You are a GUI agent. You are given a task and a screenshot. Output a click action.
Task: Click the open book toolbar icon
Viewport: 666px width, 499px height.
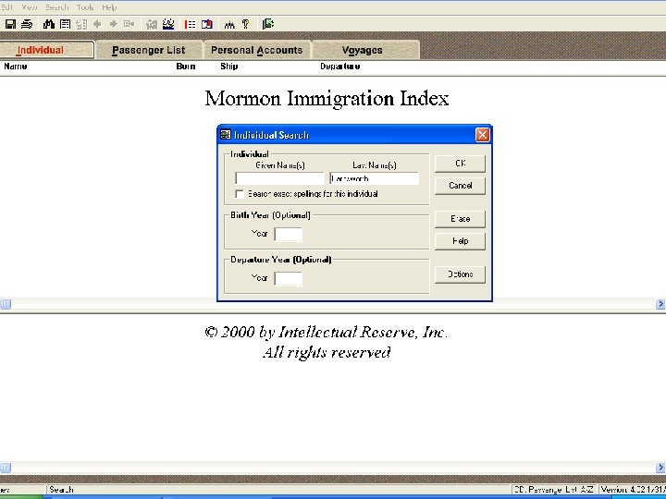pyautogui.click(x=207, y=24)
